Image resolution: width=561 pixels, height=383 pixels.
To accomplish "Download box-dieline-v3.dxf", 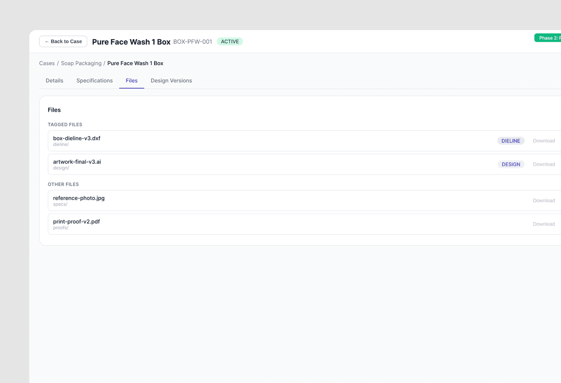I will [544, 141].
